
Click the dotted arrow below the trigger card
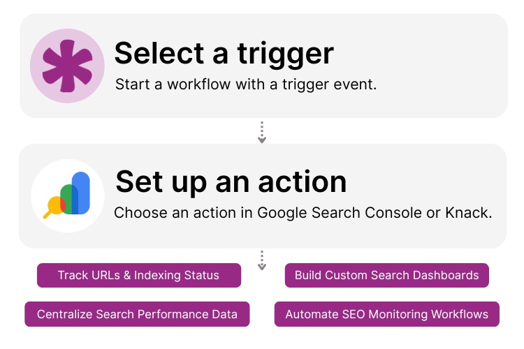coord(262,132)
